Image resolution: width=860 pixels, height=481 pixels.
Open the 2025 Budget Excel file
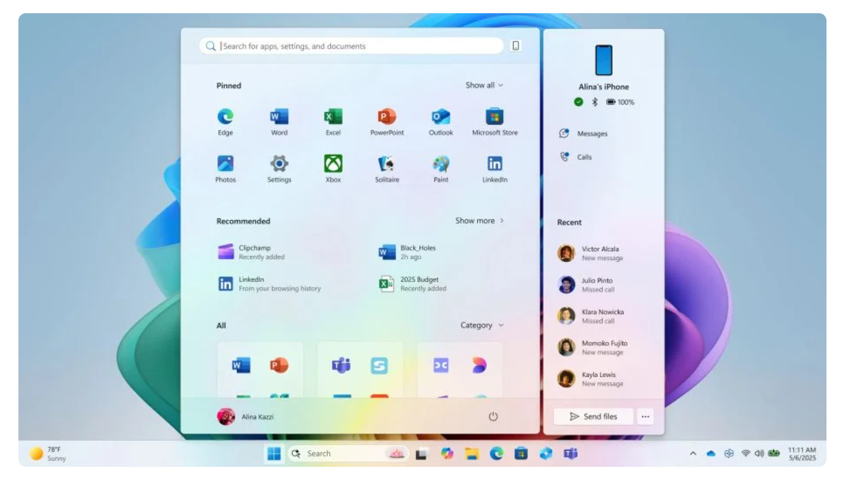tap(413, 284)
